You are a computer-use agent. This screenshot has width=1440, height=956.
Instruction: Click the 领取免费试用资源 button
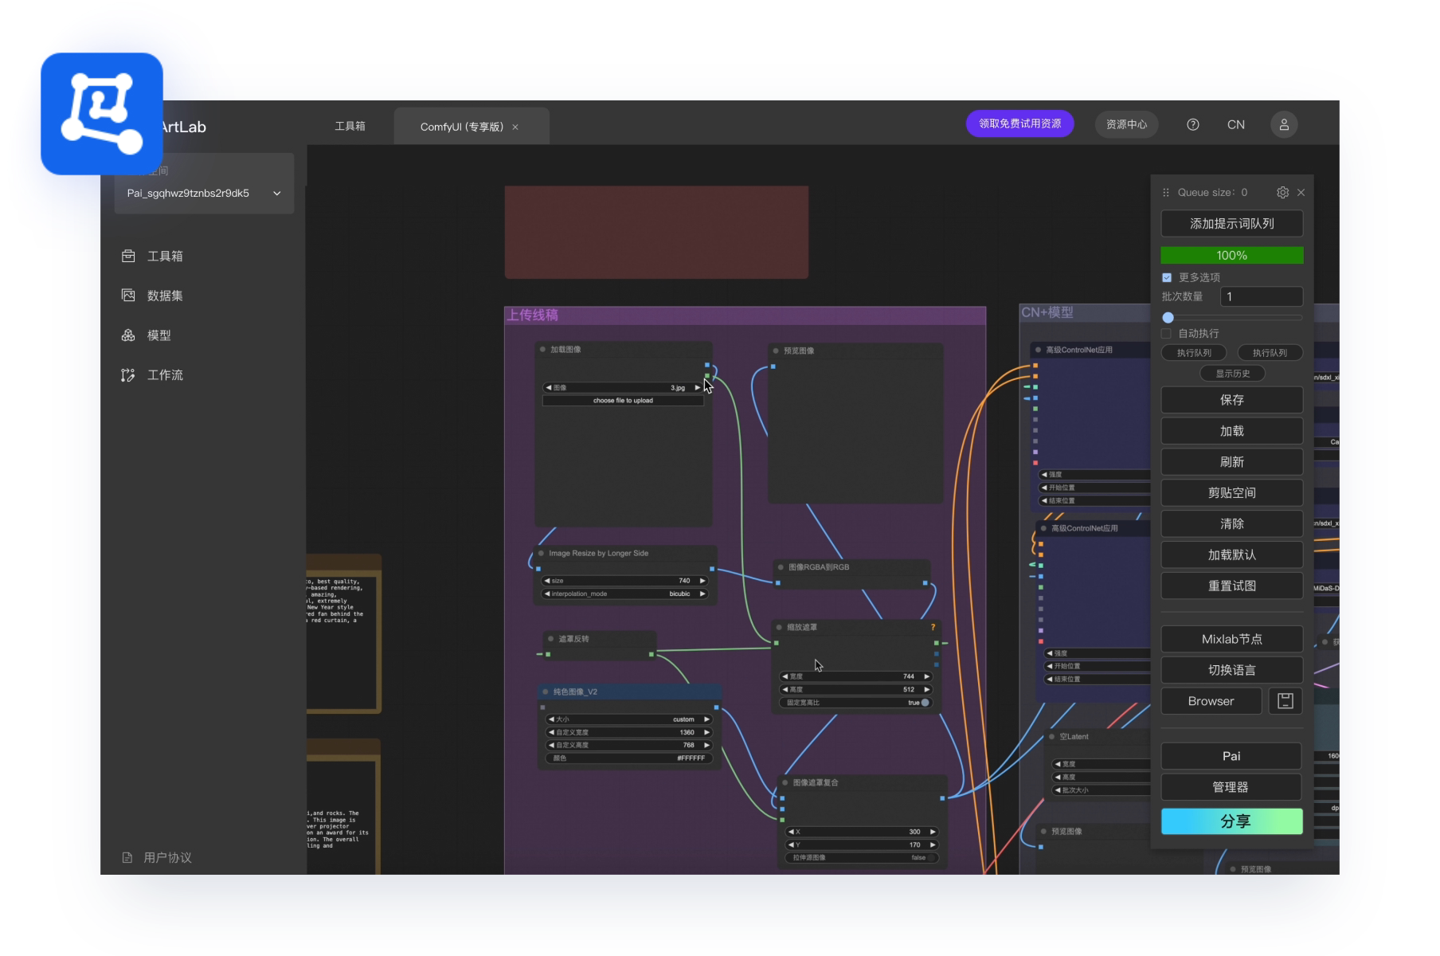point(1019,123)
